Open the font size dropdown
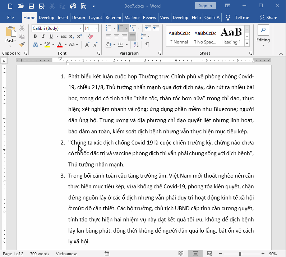Viewport: 286px width, 257px height. click(x=96, y=28)
